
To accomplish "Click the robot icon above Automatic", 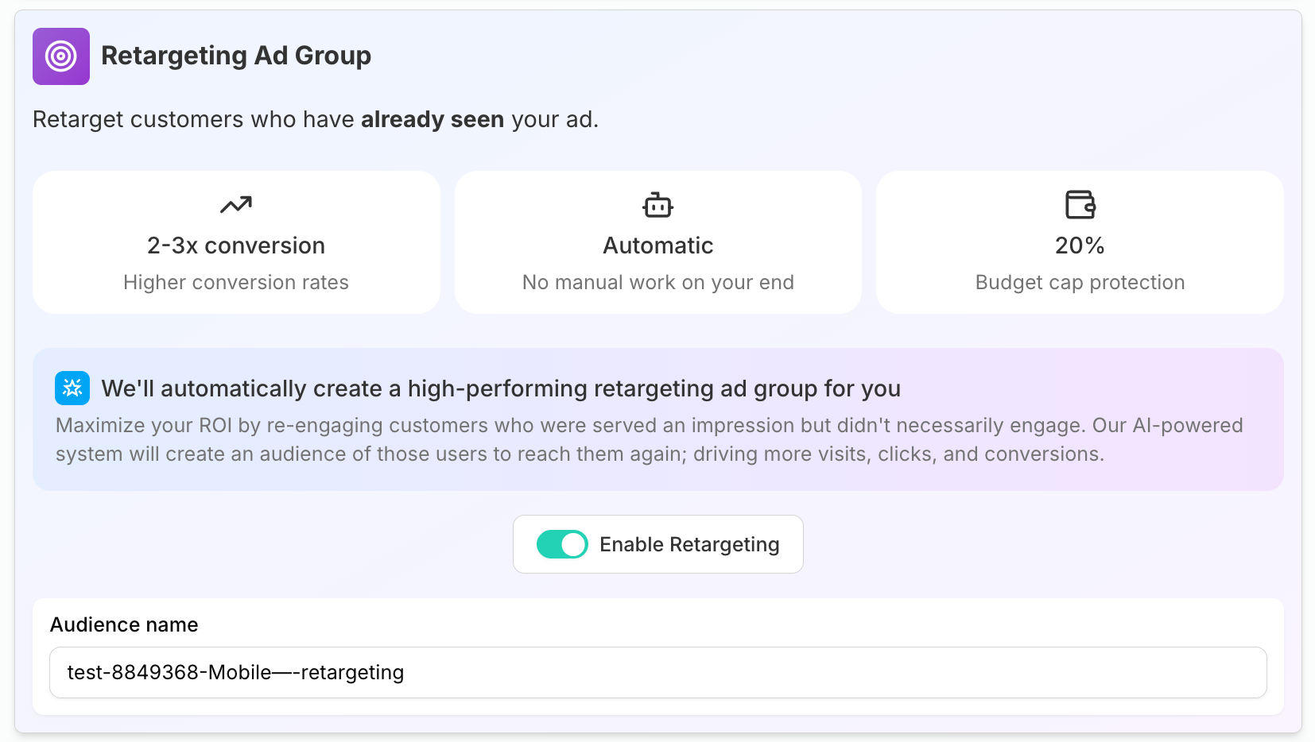I will pyautogui.click(x=657, y=205).
